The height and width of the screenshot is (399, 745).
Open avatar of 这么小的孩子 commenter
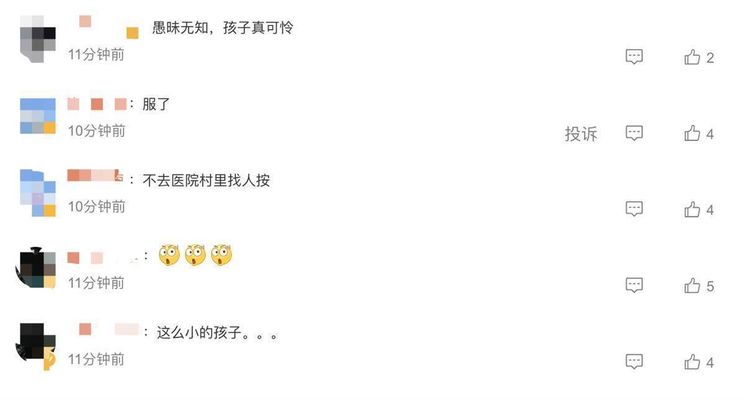pos(35,345)
